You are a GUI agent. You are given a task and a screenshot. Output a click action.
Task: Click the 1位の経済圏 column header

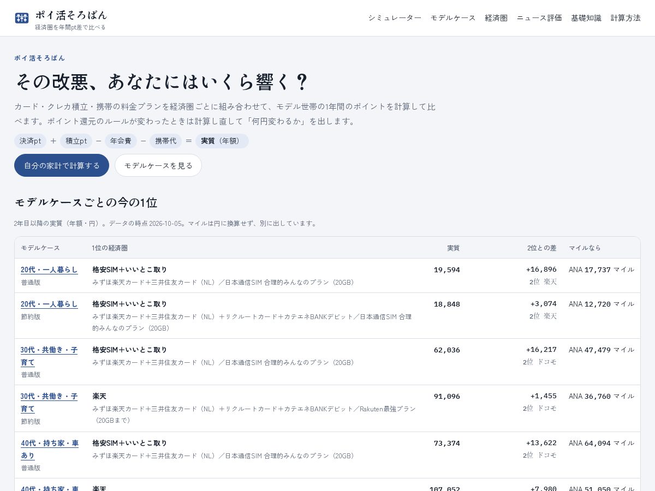tap(110, 248)
